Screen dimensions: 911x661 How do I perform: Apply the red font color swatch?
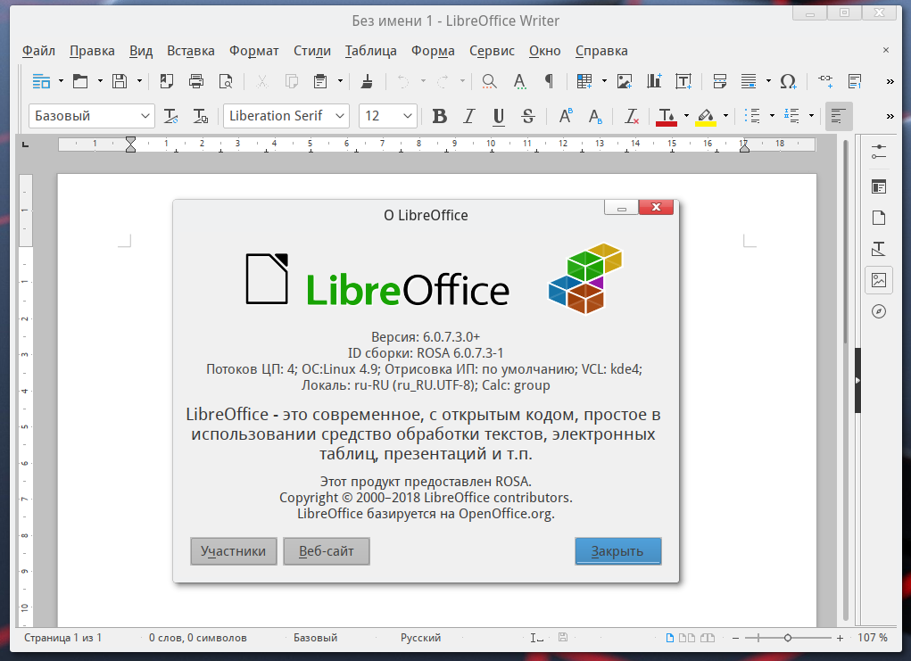tap(667, 116)
